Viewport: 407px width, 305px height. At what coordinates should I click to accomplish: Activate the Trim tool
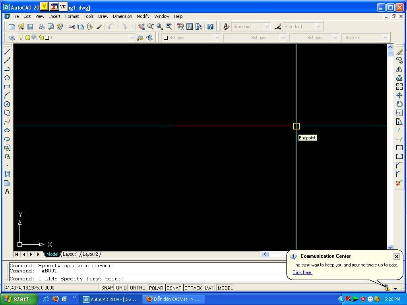tap(399, 130)
